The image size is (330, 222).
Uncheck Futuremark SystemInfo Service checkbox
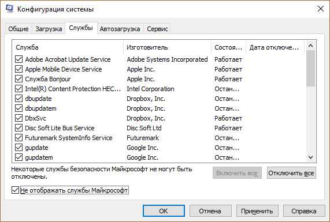coord(18,138)
